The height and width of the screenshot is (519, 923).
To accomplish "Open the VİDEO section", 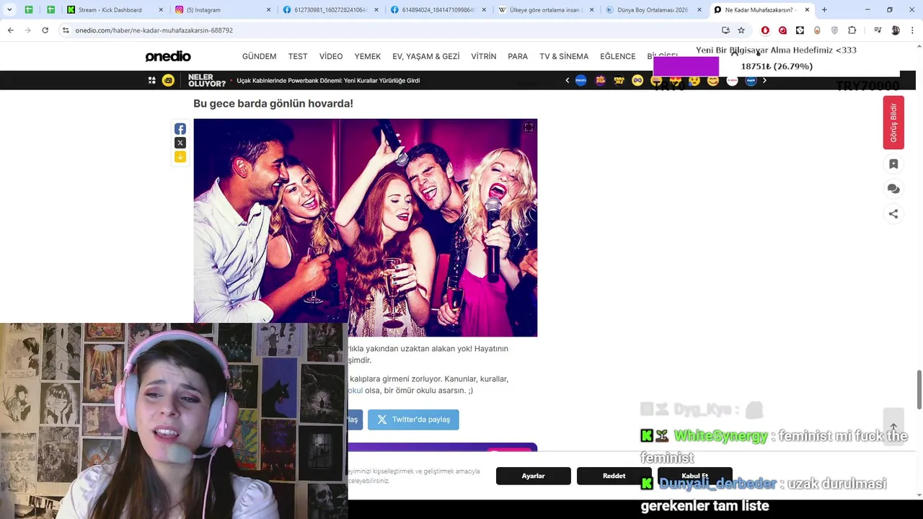I will point(331,56).
